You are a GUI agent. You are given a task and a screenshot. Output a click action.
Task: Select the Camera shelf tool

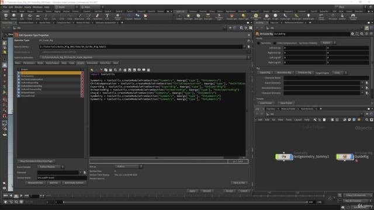click(179, 16)
